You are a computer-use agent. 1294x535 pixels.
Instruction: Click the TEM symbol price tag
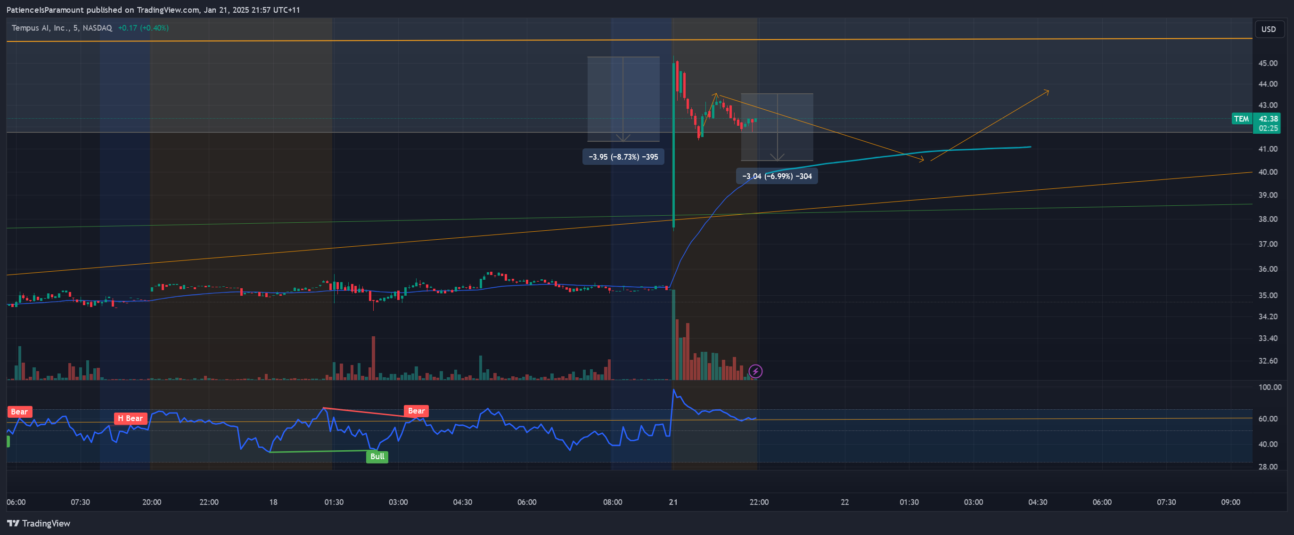click(1241, 119)
